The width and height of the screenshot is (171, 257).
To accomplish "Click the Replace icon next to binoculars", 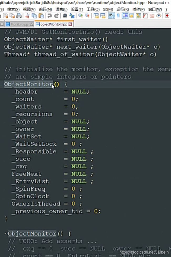I will tap(72, 16).
